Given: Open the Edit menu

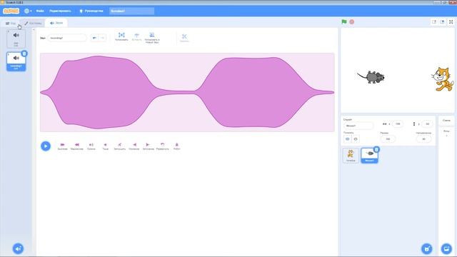Looking at the screenshot, I should coord(60,11).
